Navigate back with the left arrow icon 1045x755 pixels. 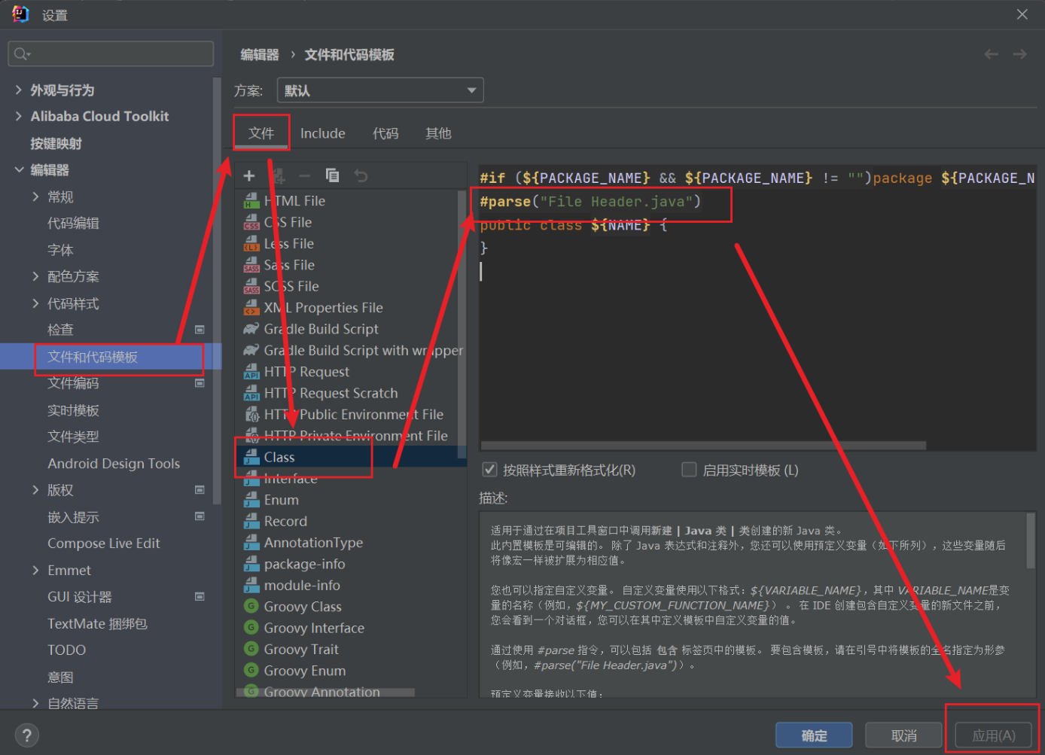click(991, 54)
